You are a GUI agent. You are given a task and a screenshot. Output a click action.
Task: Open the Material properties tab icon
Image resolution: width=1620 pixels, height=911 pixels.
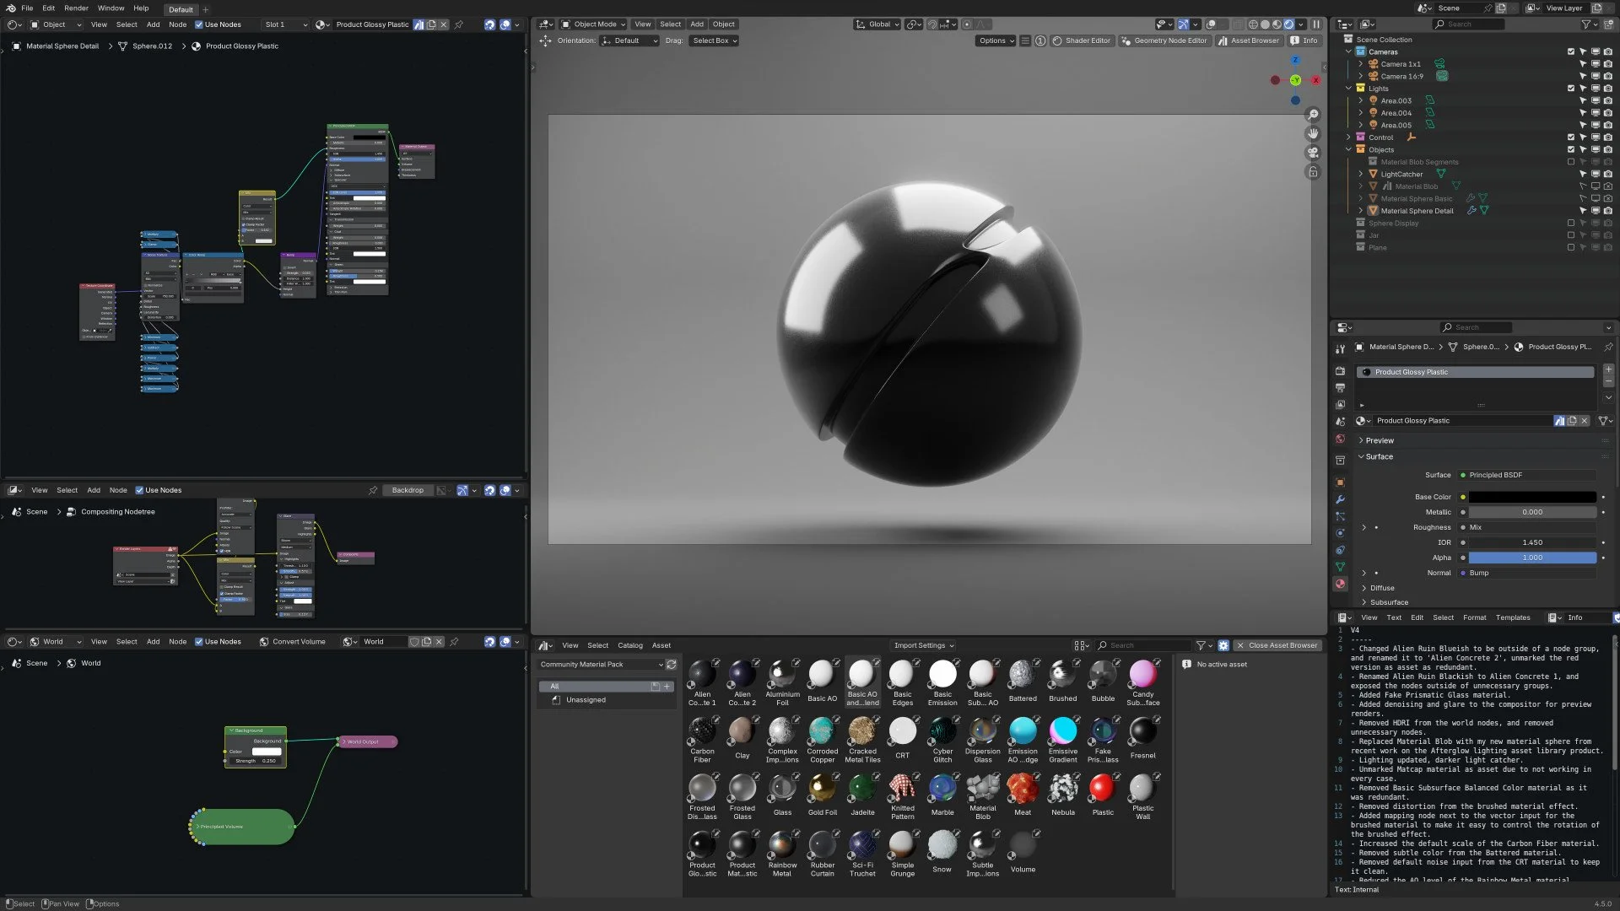pyautogui.click(x=1340, y=584)
